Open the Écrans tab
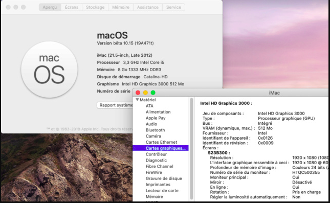The image size is (330, 203). click(x=72, y=7)
